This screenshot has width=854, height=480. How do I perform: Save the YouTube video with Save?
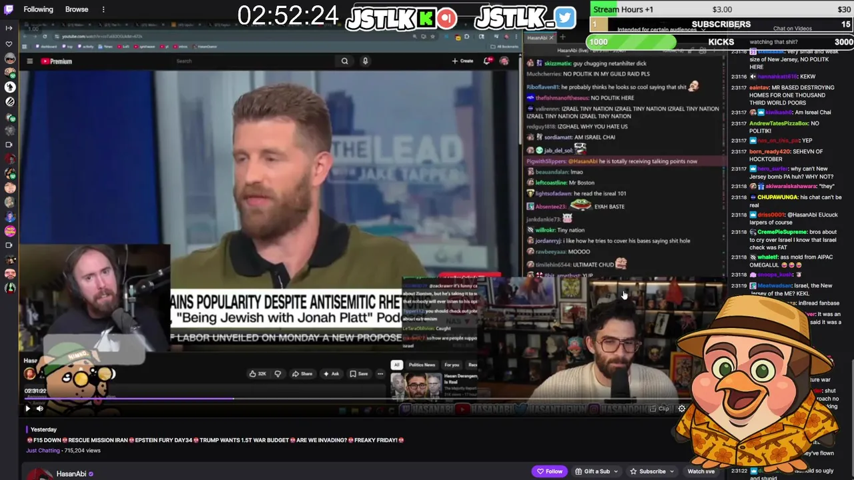(x=359, y=374)
